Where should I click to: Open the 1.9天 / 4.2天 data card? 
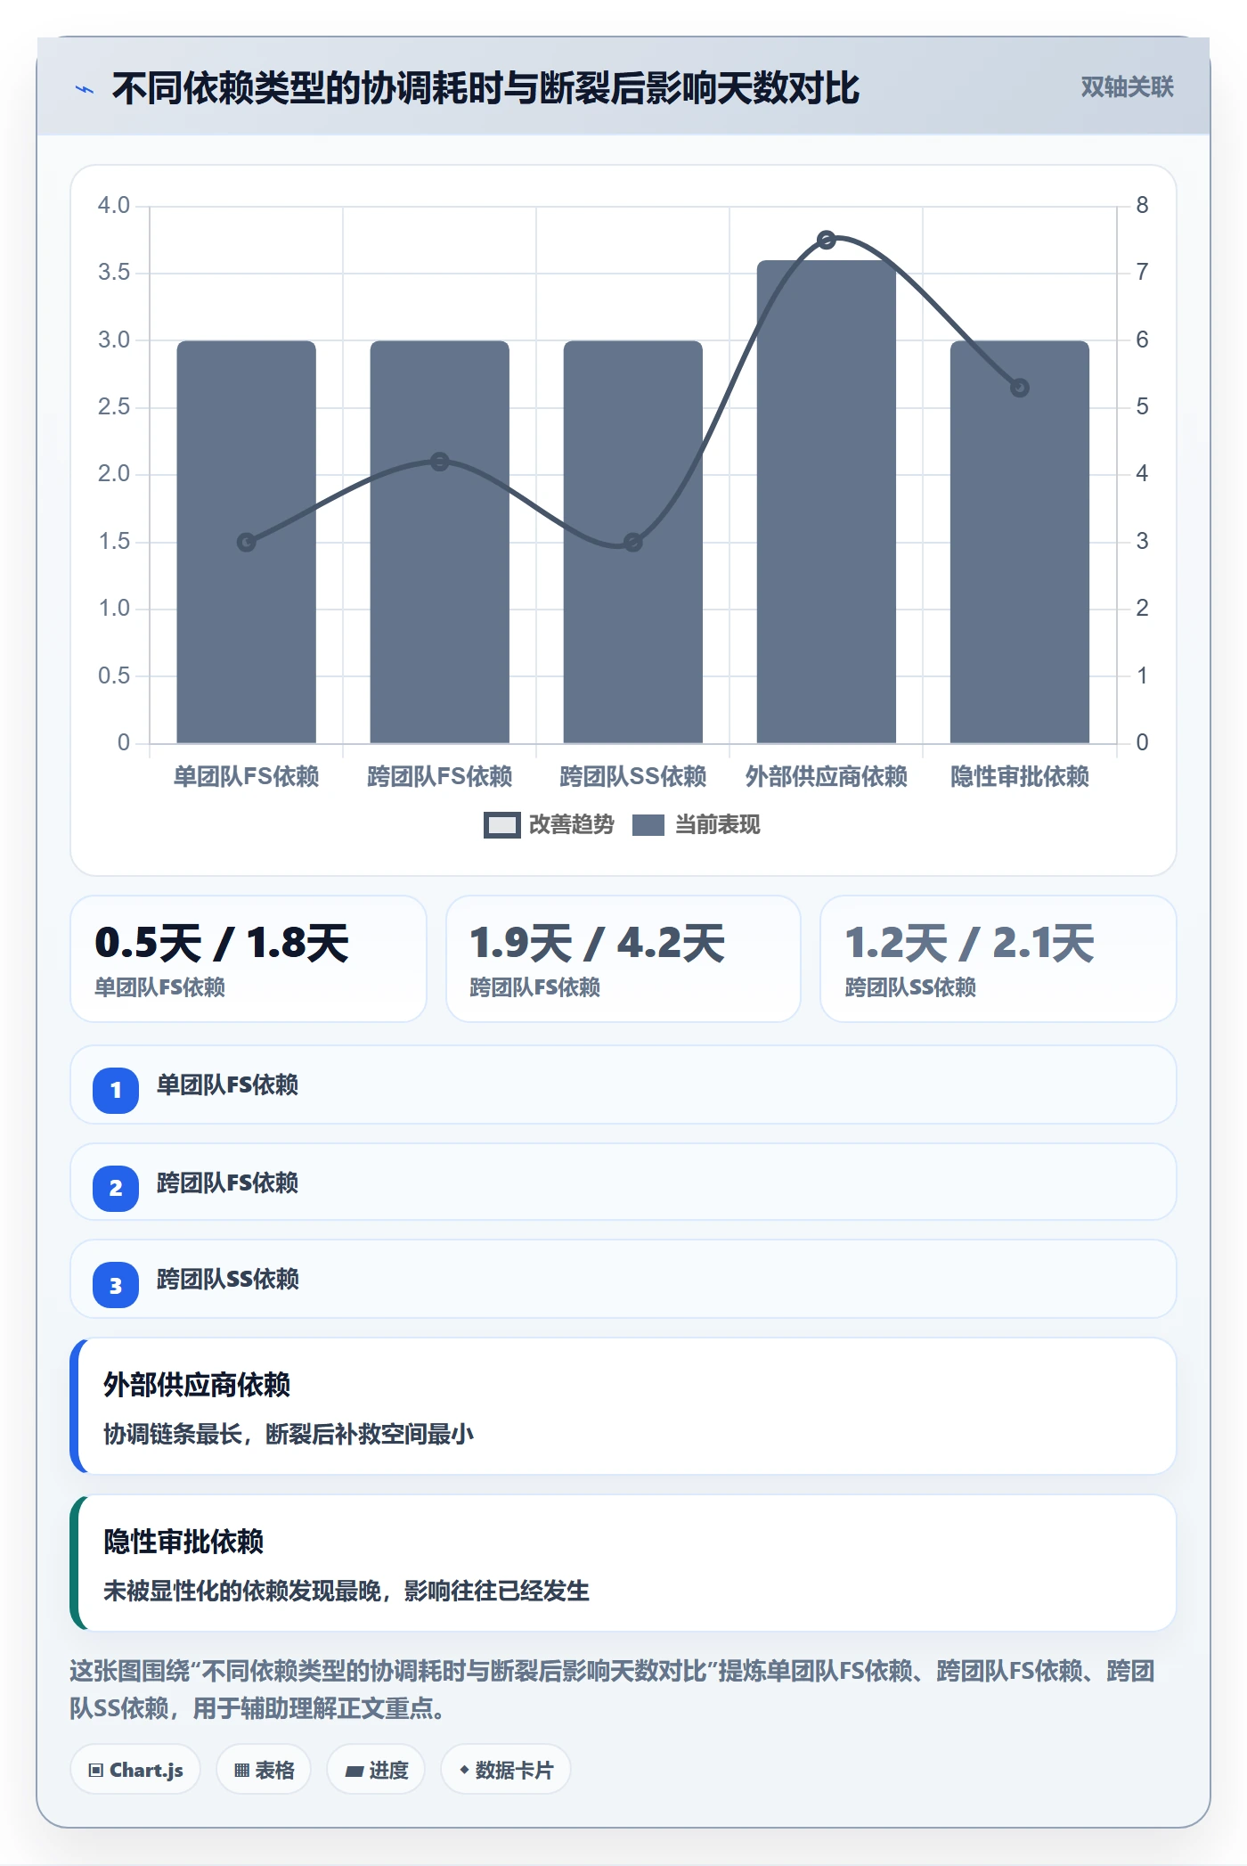(623, 959)
